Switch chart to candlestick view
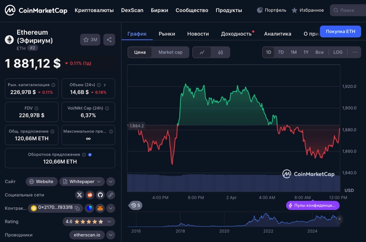 (x=221, y=52)
